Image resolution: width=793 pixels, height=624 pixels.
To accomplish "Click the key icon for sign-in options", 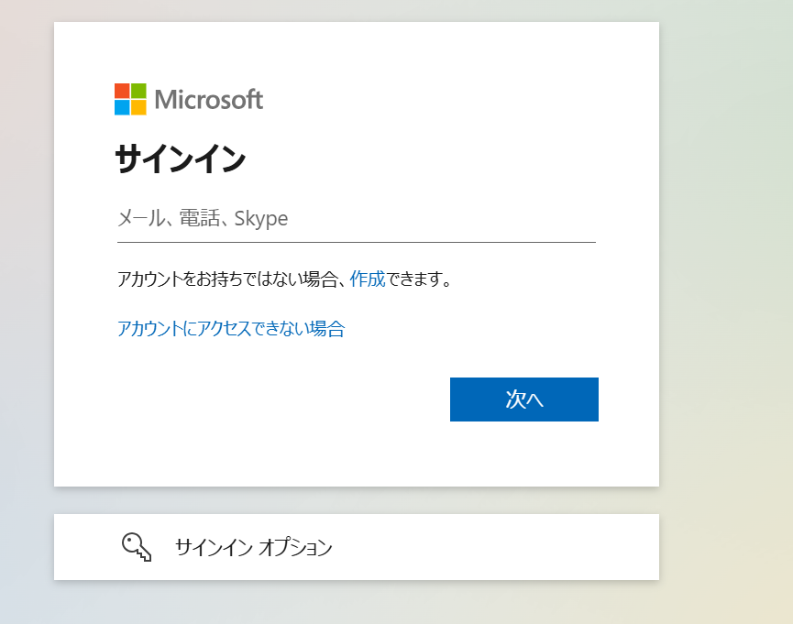I will point(137,547).
